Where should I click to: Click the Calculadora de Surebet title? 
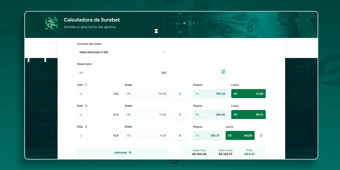pos(91,20)
